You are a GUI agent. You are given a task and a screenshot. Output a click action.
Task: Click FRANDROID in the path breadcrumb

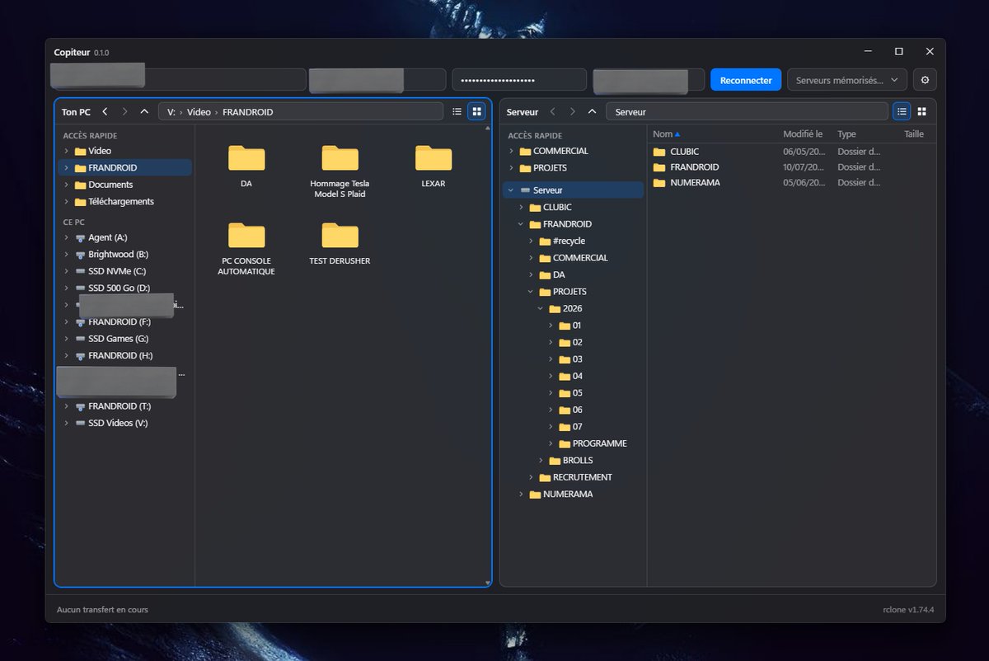pos(247,112)
